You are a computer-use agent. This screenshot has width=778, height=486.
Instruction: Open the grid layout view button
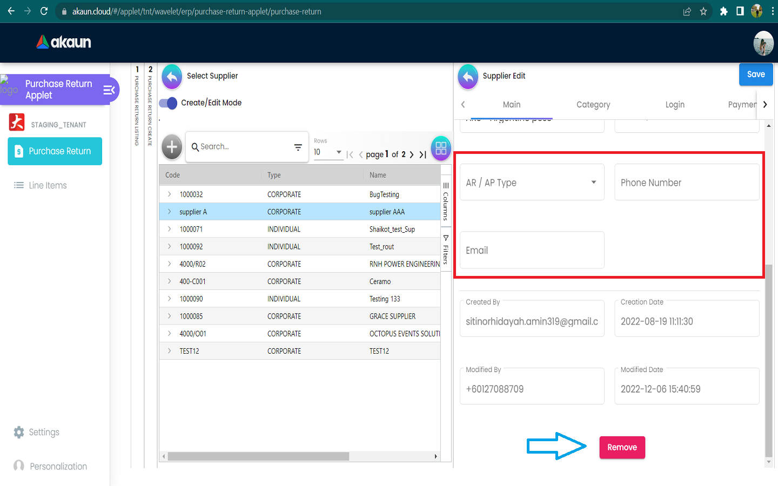[x=441, y=148]
